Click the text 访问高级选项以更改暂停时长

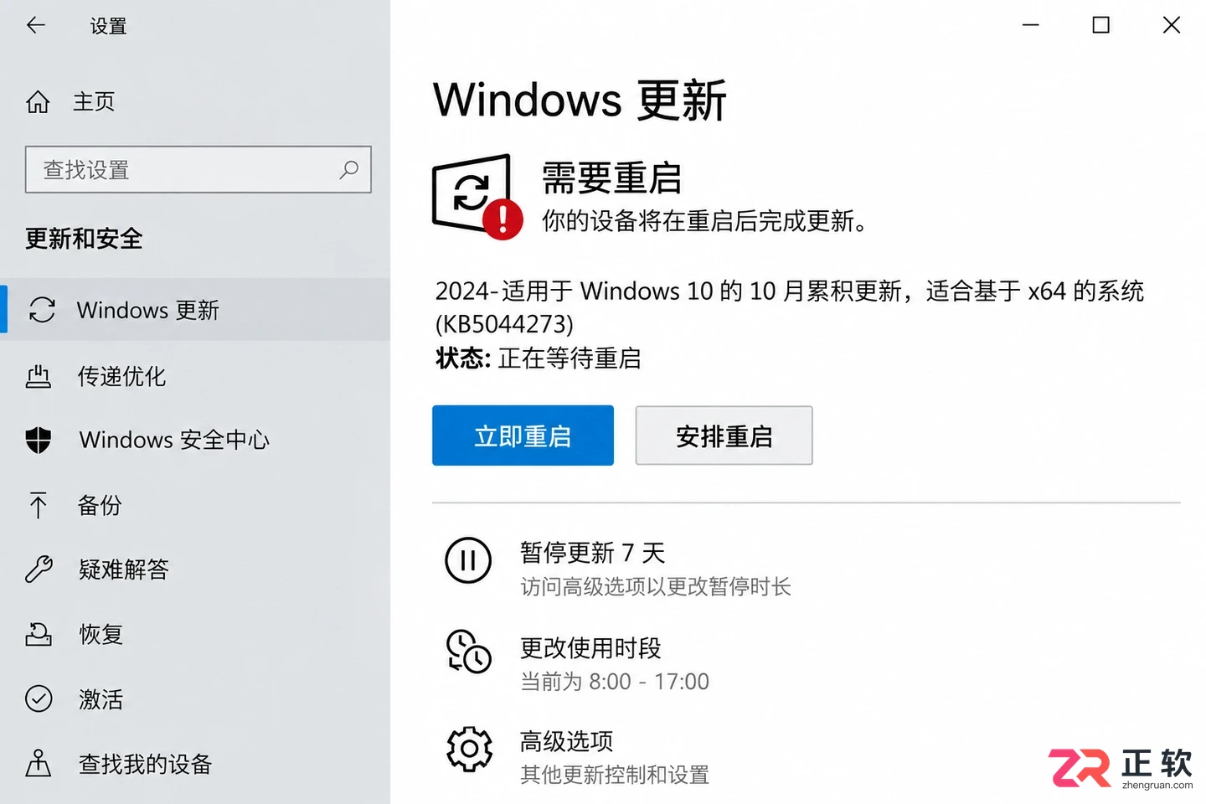[x=656, y=586]
